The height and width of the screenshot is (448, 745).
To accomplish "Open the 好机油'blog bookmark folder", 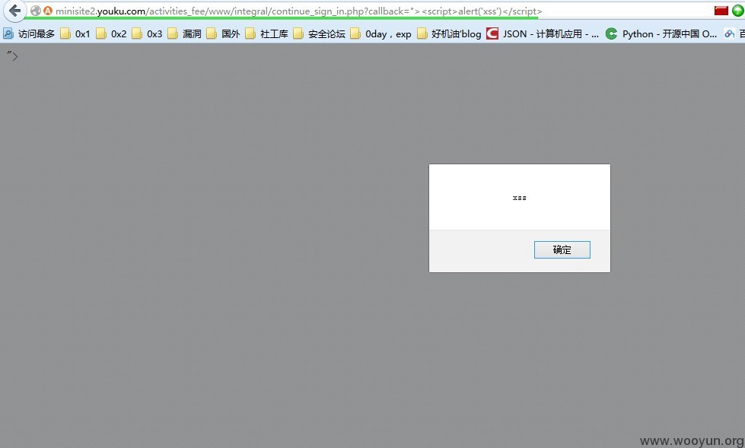I will point(449,33).
